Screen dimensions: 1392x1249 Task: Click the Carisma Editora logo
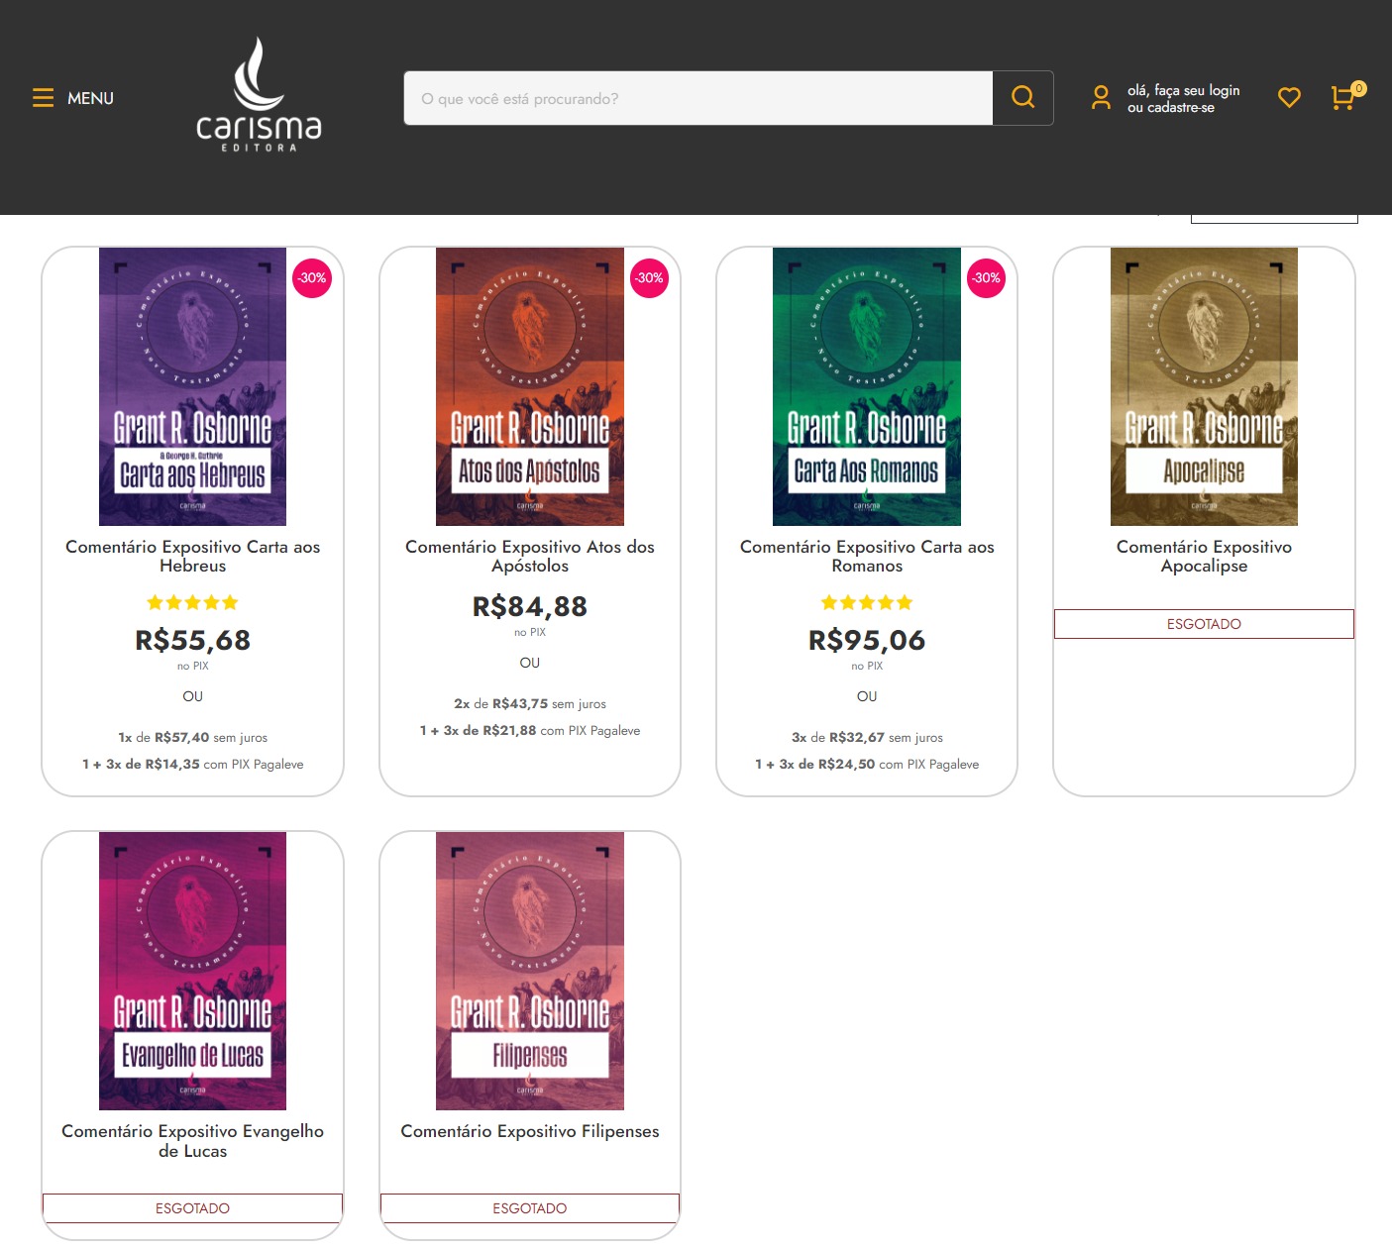point(259,95)
